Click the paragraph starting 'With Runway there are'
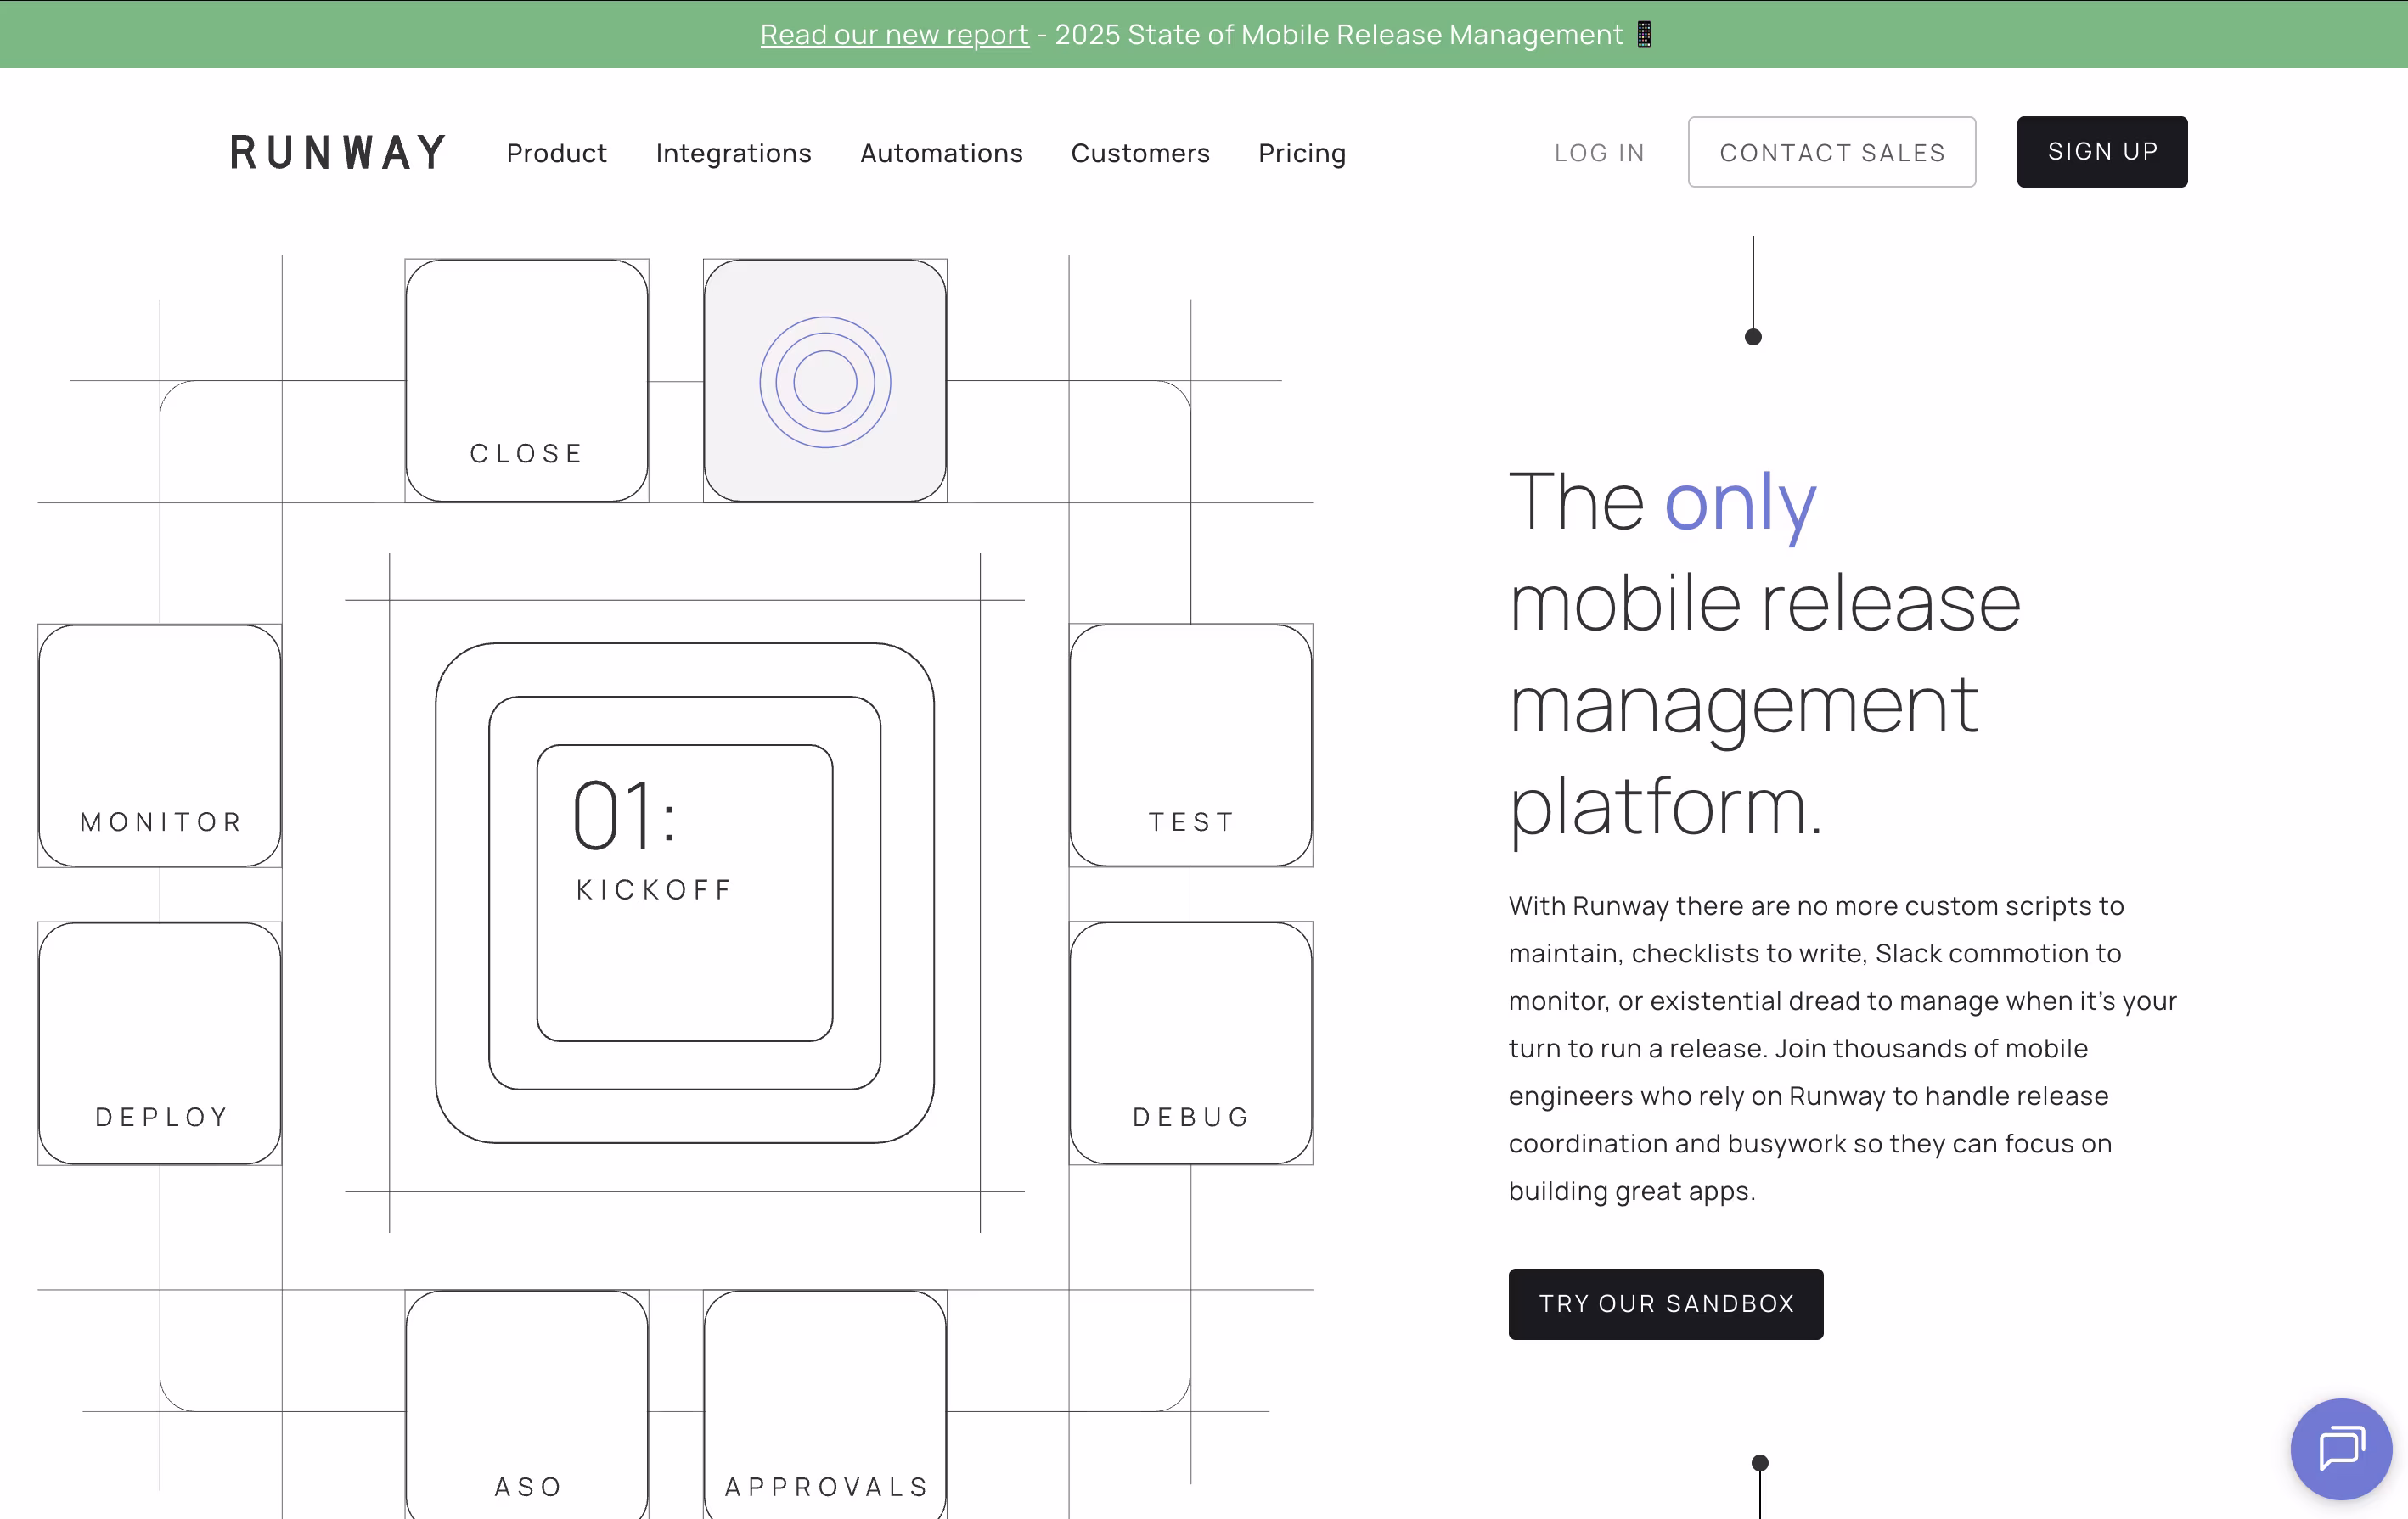The image size is (2408, 1519). pyautogui.click(x=1843, y=1048)
